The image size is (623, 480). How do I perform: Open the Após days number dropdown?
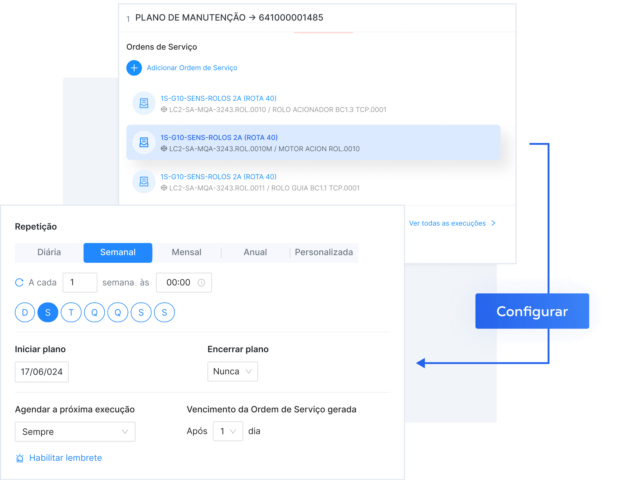click(228, 431)
